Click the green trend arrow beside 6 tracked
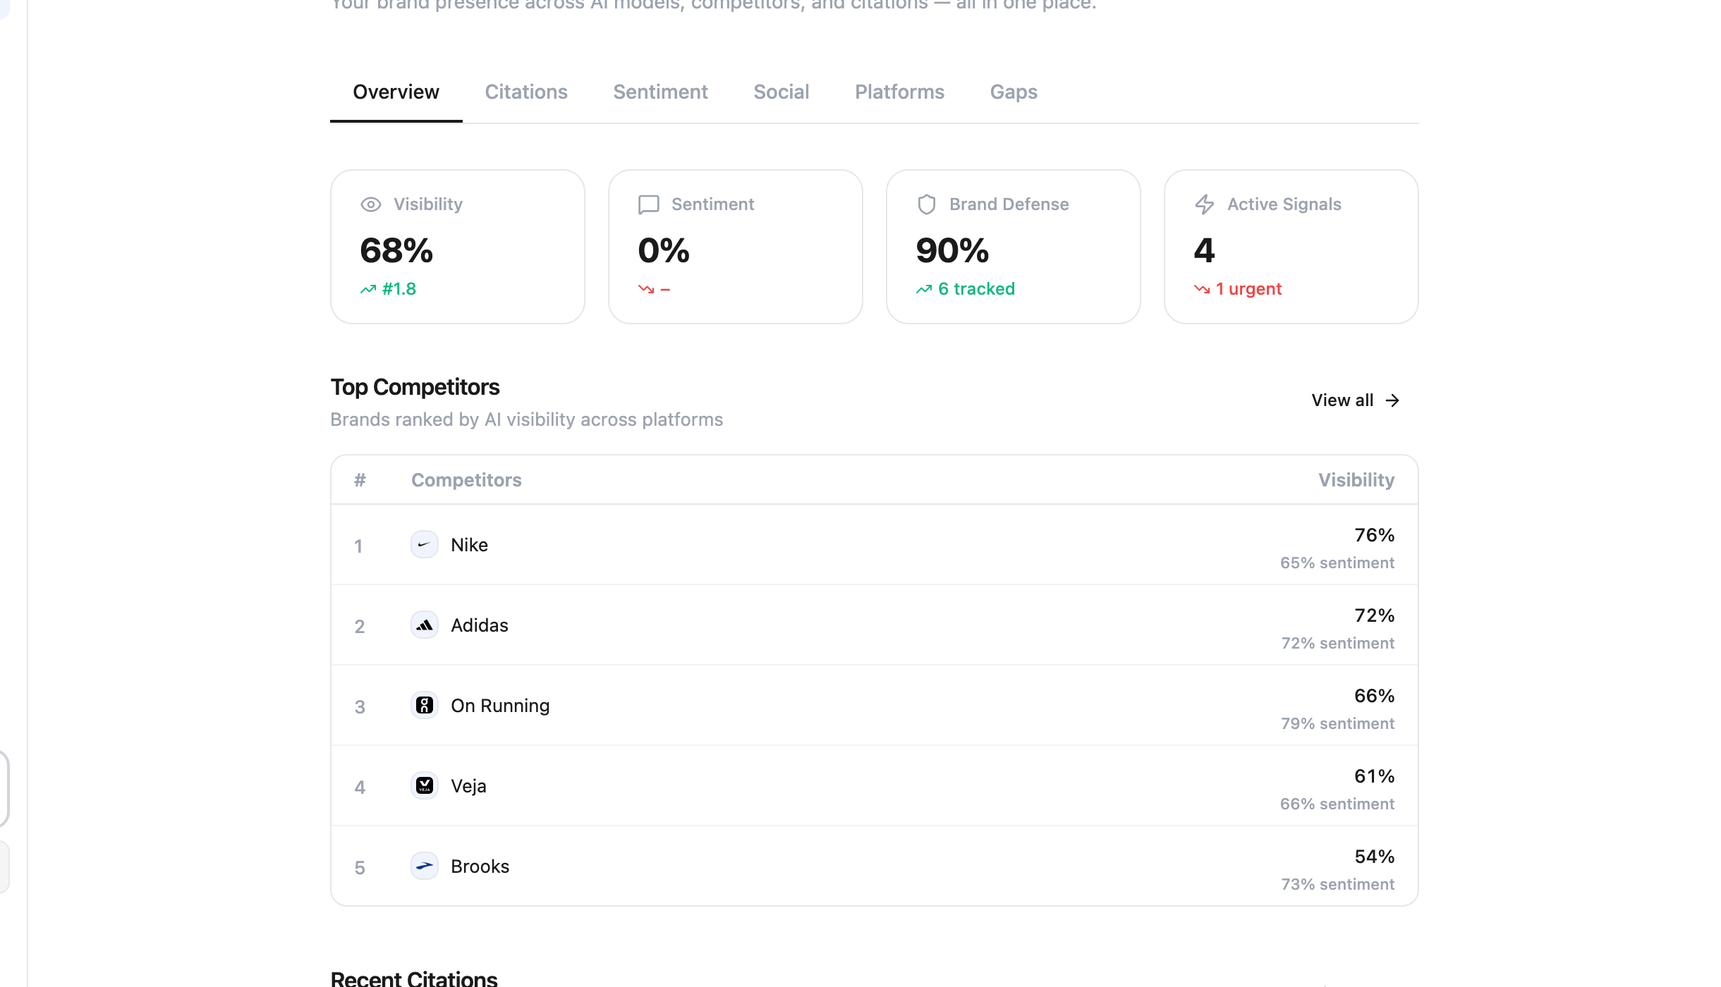Viewport: 1721px width, 987px height. (924, 290)
